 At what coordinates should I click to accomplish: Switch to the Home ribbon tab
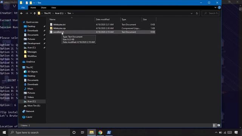pos(33,8)
